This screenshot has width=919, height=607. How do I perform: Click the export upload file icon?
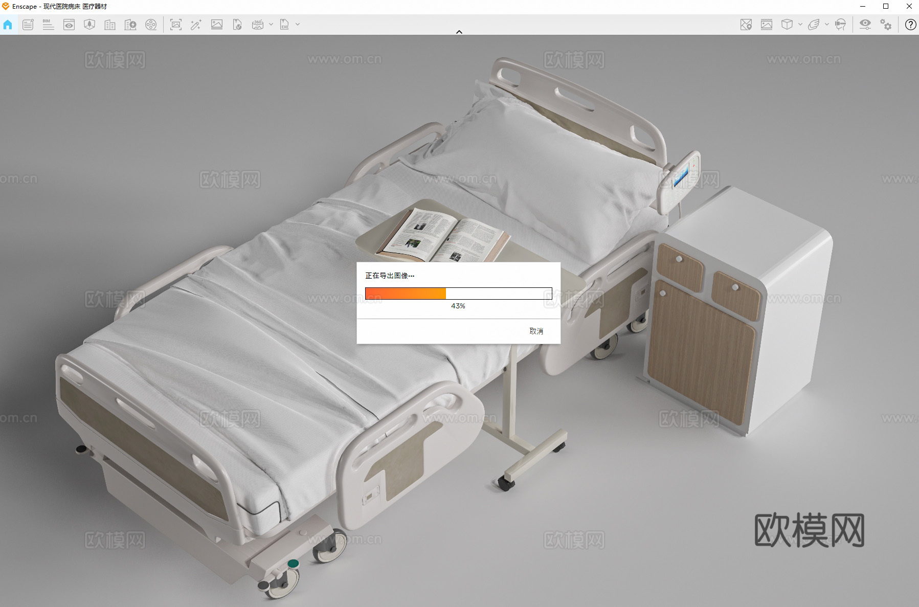pyautogui.click(x=237, y=25)
